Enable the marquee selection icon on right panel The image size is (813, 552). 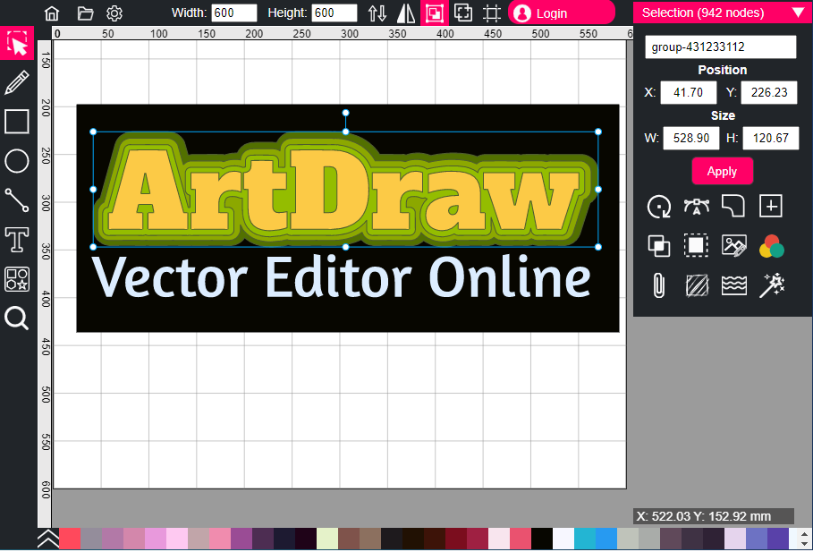[696, 245]
